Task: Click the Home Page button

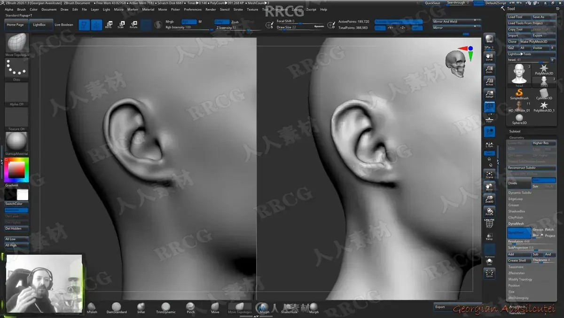Action: pyautogui.click(x=16, y=25)
